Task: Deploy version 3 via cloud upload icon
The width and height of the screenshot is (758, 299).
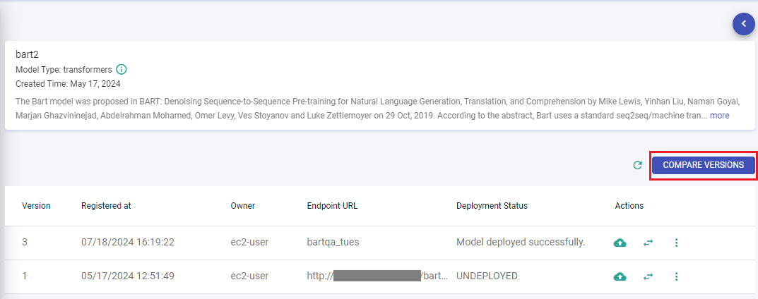Action: pyautogui.click(x=620, y=243)
